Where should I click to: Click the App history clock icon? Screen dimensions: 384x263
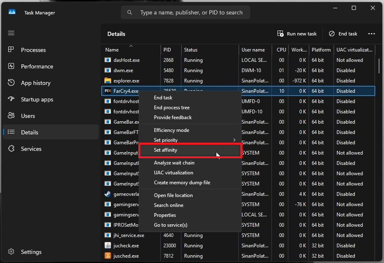[11, 82]
